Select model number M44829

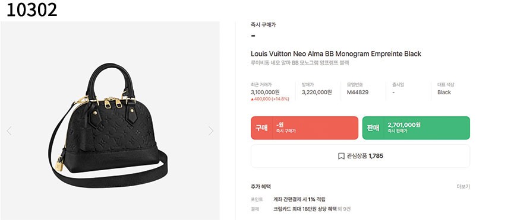[358, 92]
